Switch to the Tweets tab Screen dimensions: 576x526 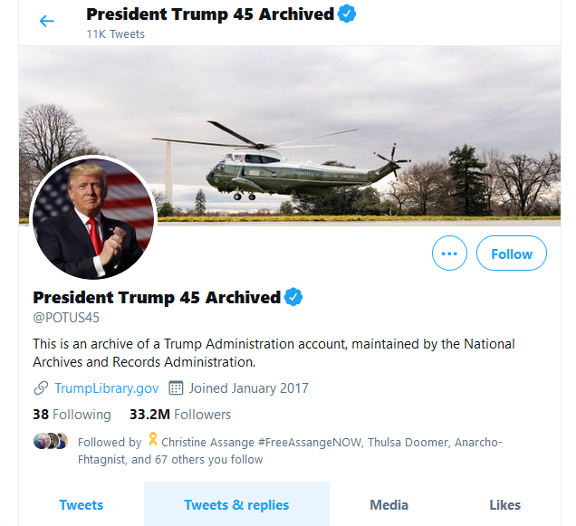[82, 504]
